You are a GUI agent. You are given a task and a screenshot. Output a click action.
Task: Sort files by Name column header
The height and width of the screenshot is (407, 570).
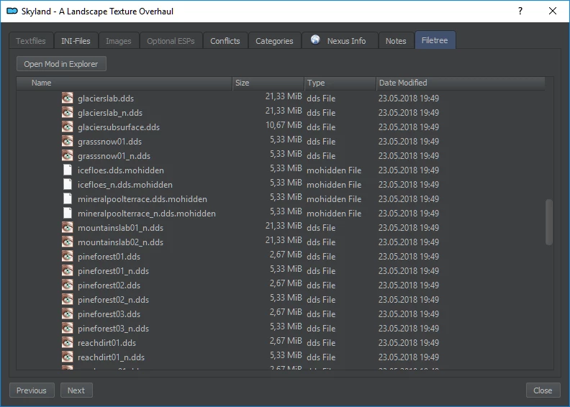(x=125, y=83)
